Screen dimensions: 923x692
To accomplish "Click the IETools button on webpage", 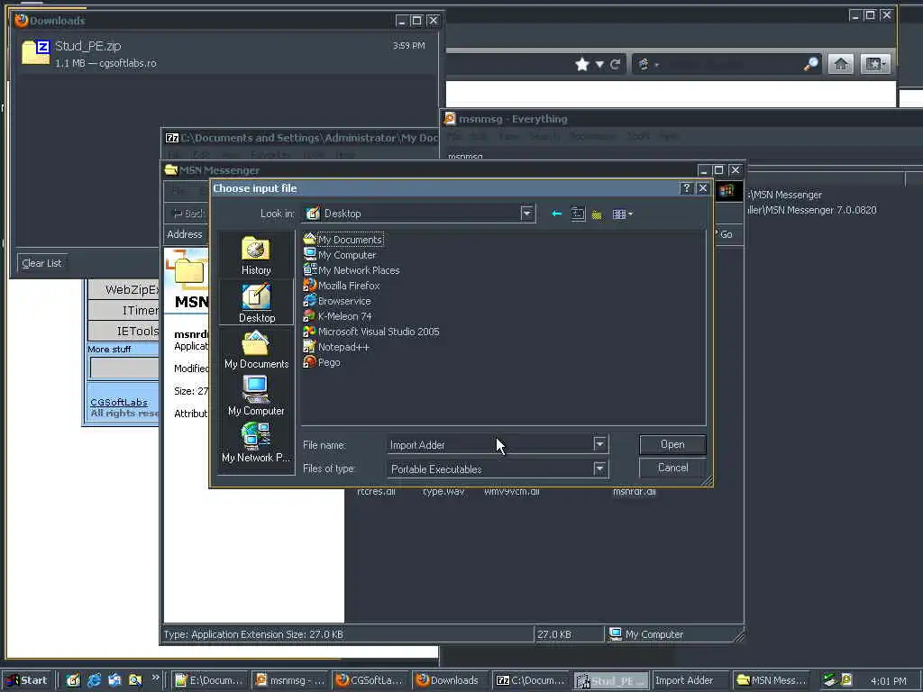I will click(124, 332).
